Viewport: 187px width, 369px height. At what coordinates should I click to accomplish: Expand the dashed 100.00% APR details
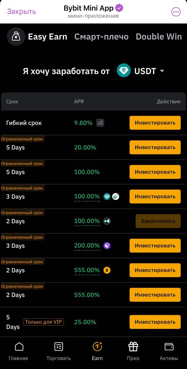pos(87,196)
